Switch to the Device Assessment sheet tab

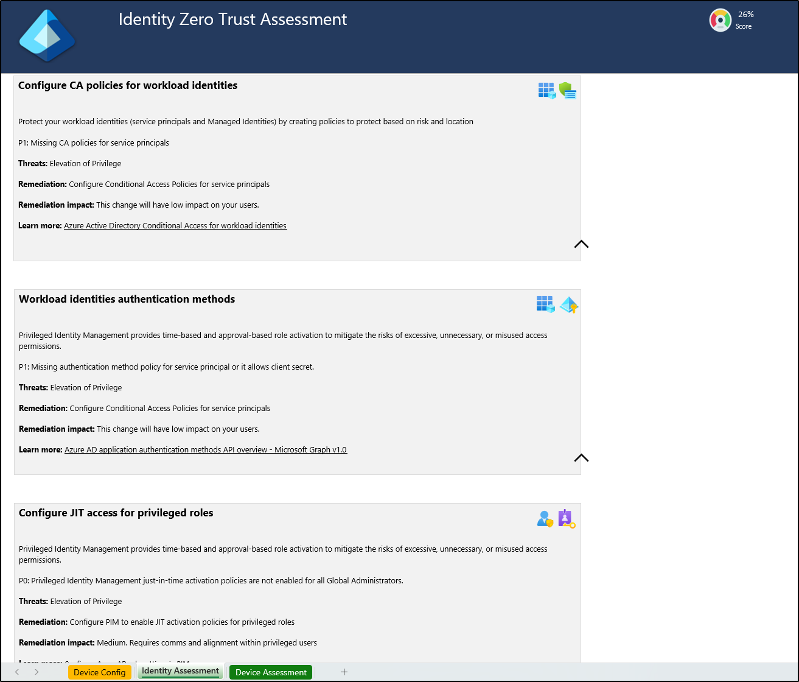[x=271, y=672]
